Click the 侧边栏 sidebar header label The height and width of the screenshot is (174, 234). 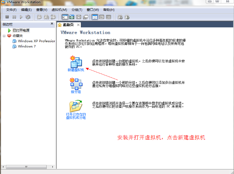coord(7,24)
